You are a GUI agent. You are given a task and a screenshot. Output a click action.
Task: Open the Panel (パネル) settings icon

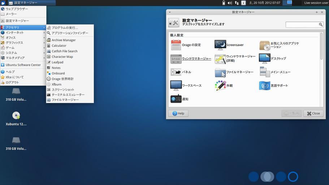[x=176, y=72]
